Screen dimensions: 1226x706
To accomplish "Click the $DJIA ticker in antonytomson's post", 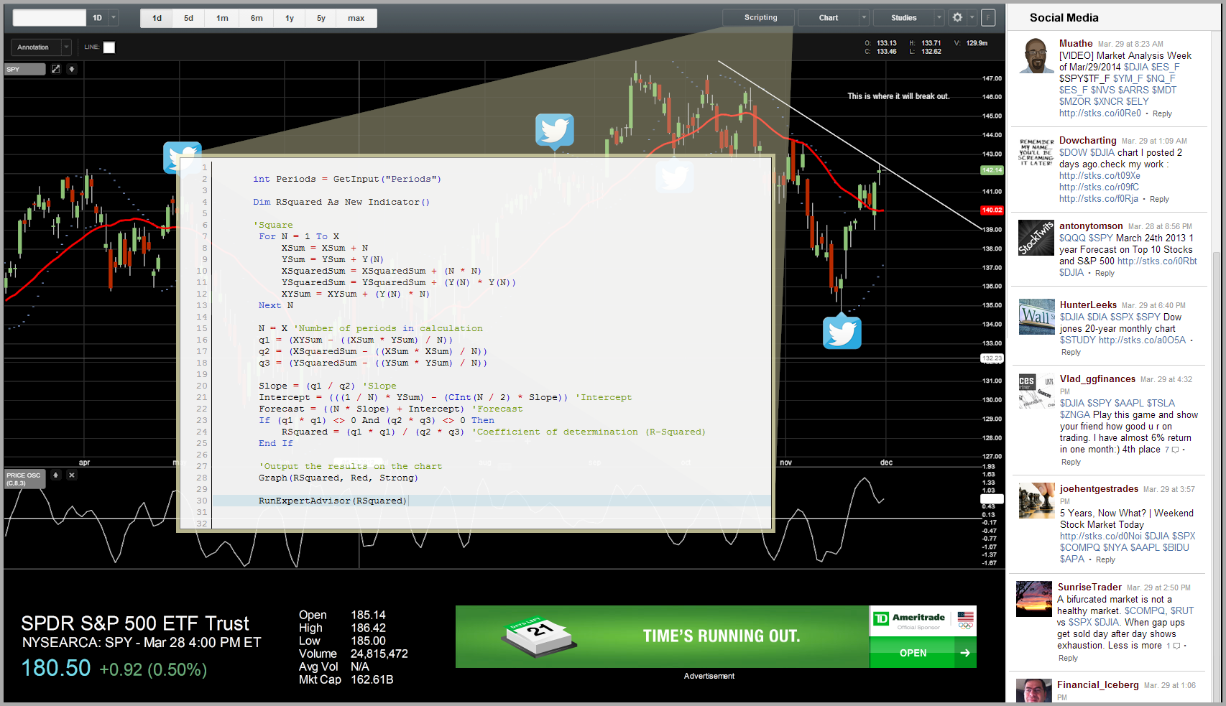I will pos(1071,272).
